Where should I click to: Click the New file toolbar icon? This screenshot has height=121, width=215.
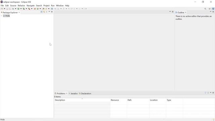pos(2,9)
